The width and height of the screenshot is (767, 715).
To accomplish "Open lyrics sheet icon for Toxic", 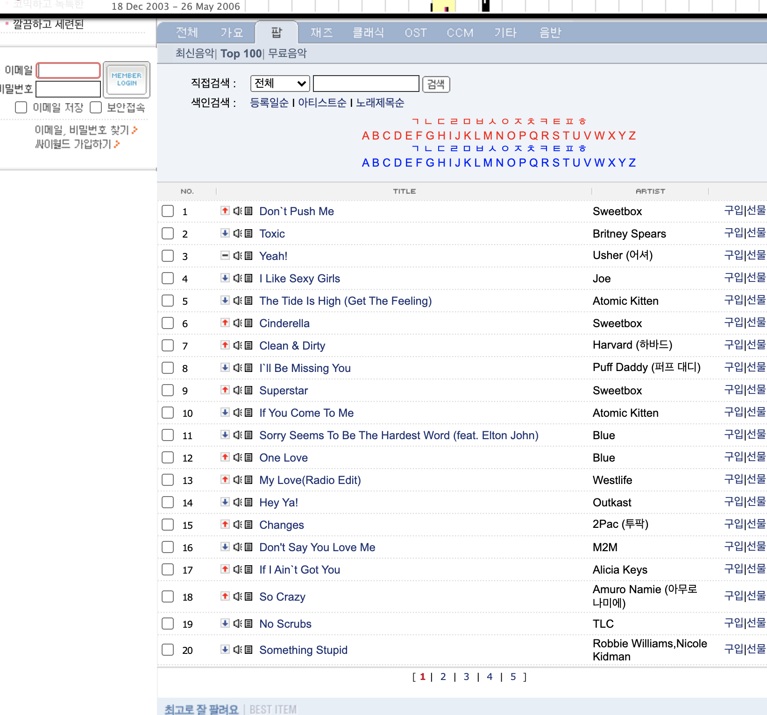I will (249, 233).
